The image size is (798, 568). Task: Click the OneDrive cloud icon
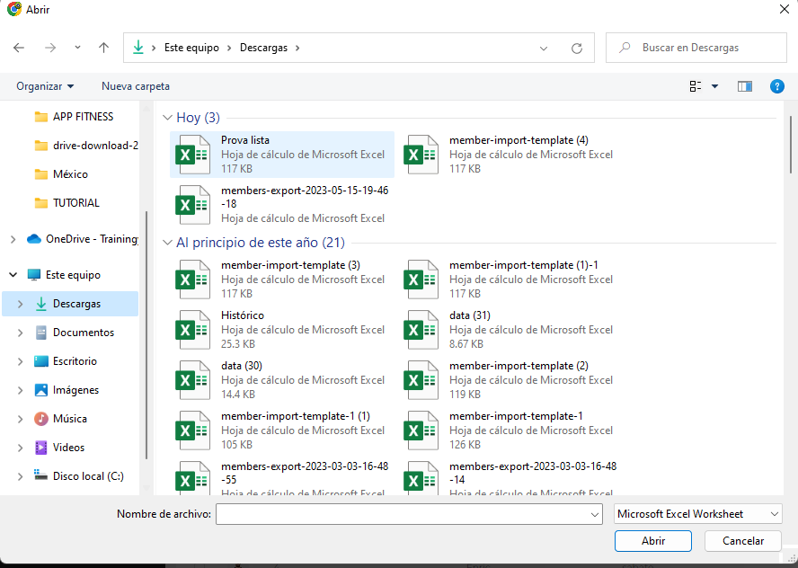(33, 239)
